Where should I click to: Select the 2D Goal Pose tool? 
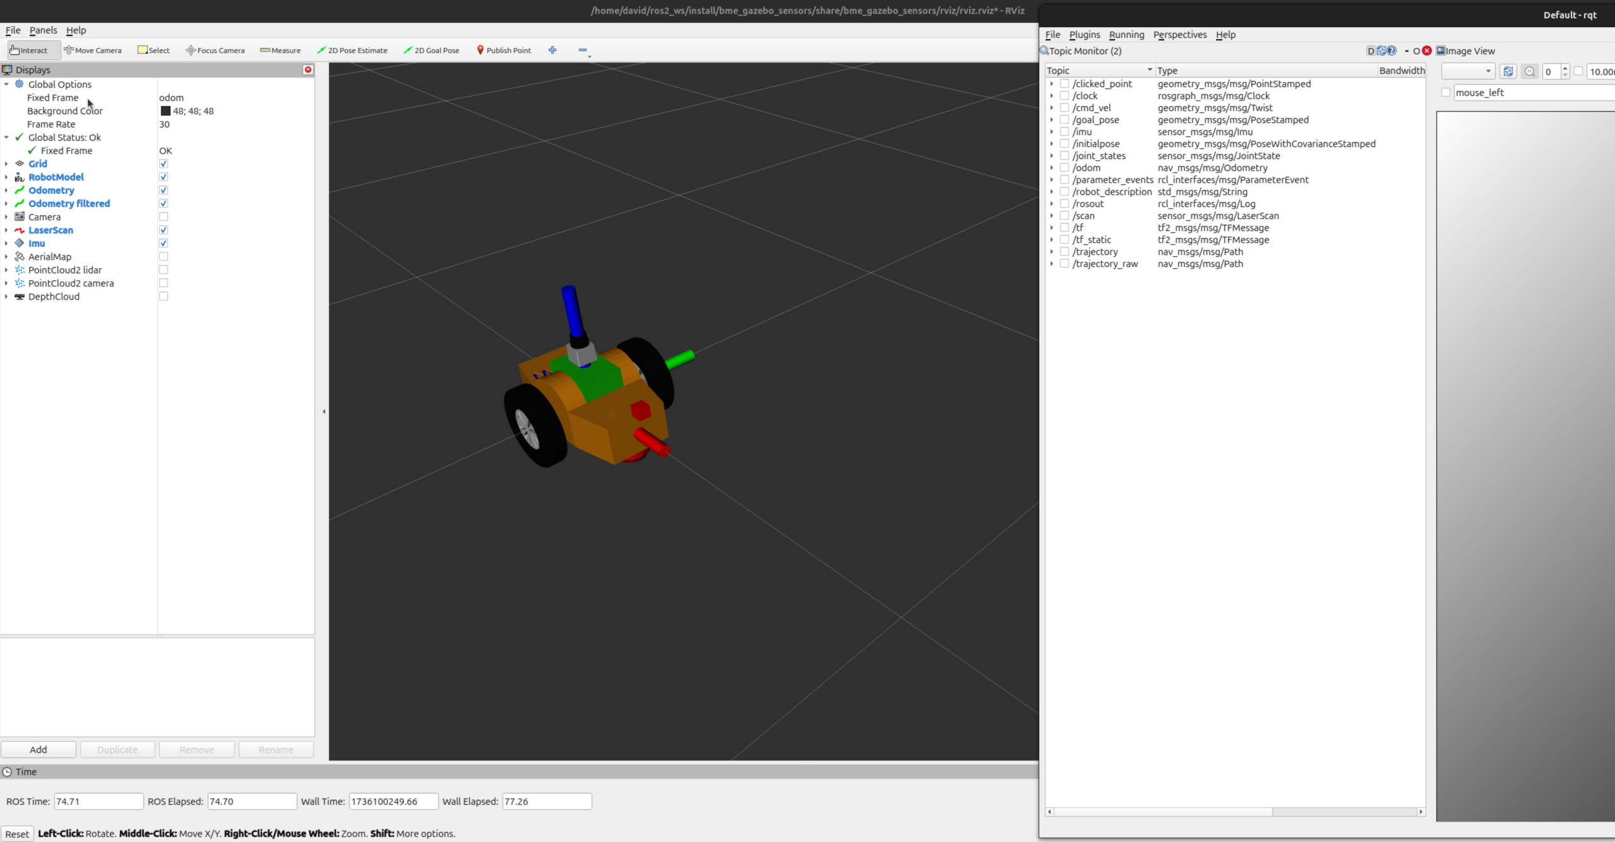[432, 50]
